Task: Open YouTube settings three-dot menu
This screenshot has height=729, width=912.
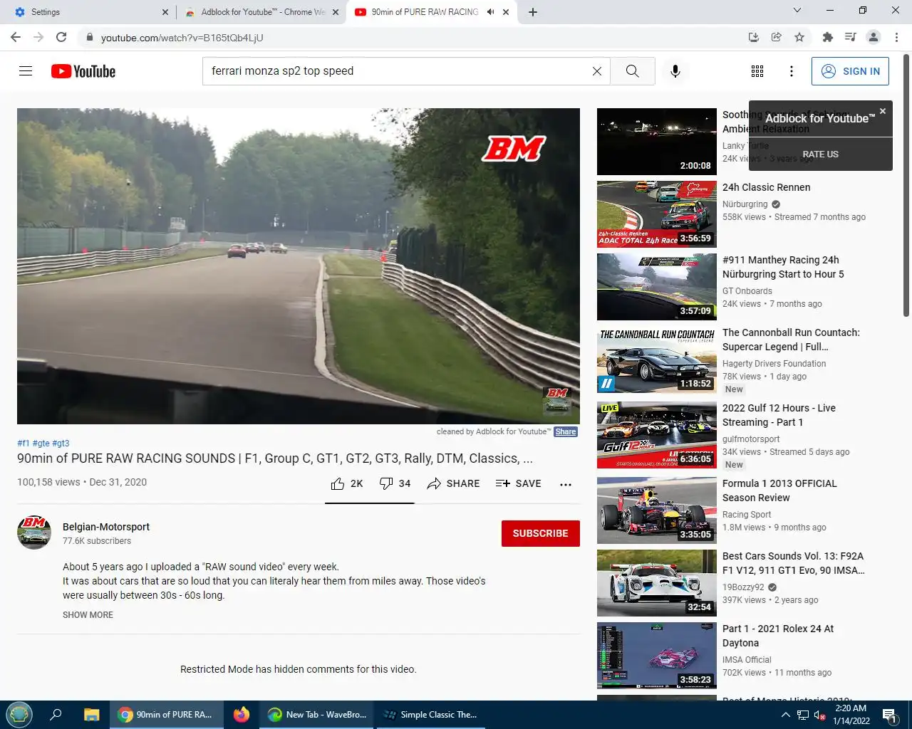Action: (792, 71)
